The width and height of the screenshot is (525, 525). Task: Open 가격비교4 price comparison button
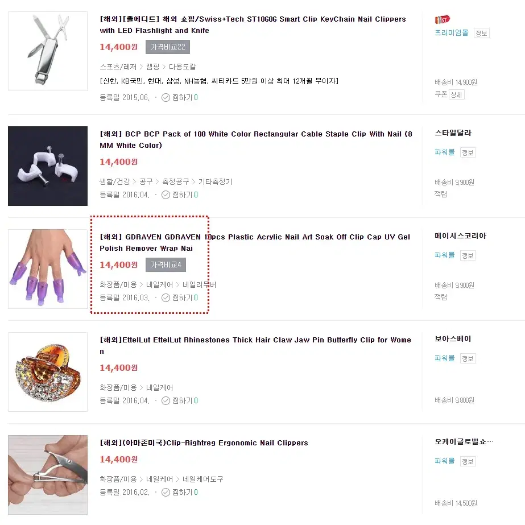coord(166,265)
